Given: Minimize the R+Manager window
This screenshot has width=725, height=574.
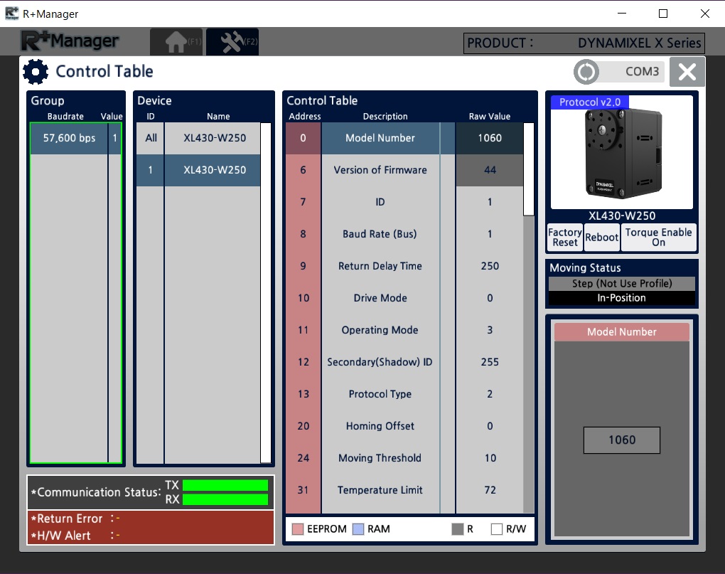Looking at the screenshot, I should [x=622, y=14].
